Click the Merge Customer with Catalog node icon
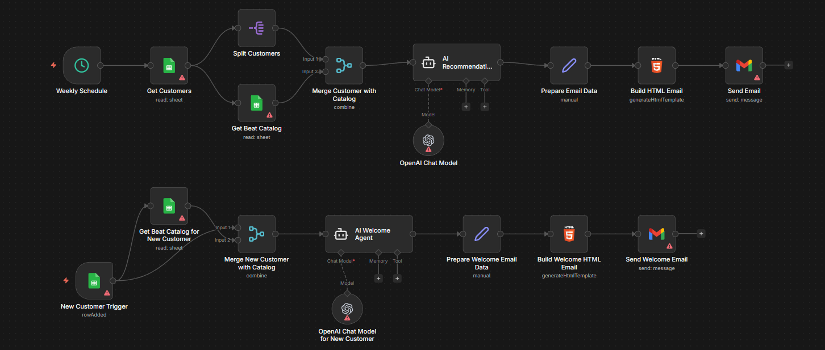Image resolution: width=825 pixels, height=350 pixels. click(x=344, y=65)
